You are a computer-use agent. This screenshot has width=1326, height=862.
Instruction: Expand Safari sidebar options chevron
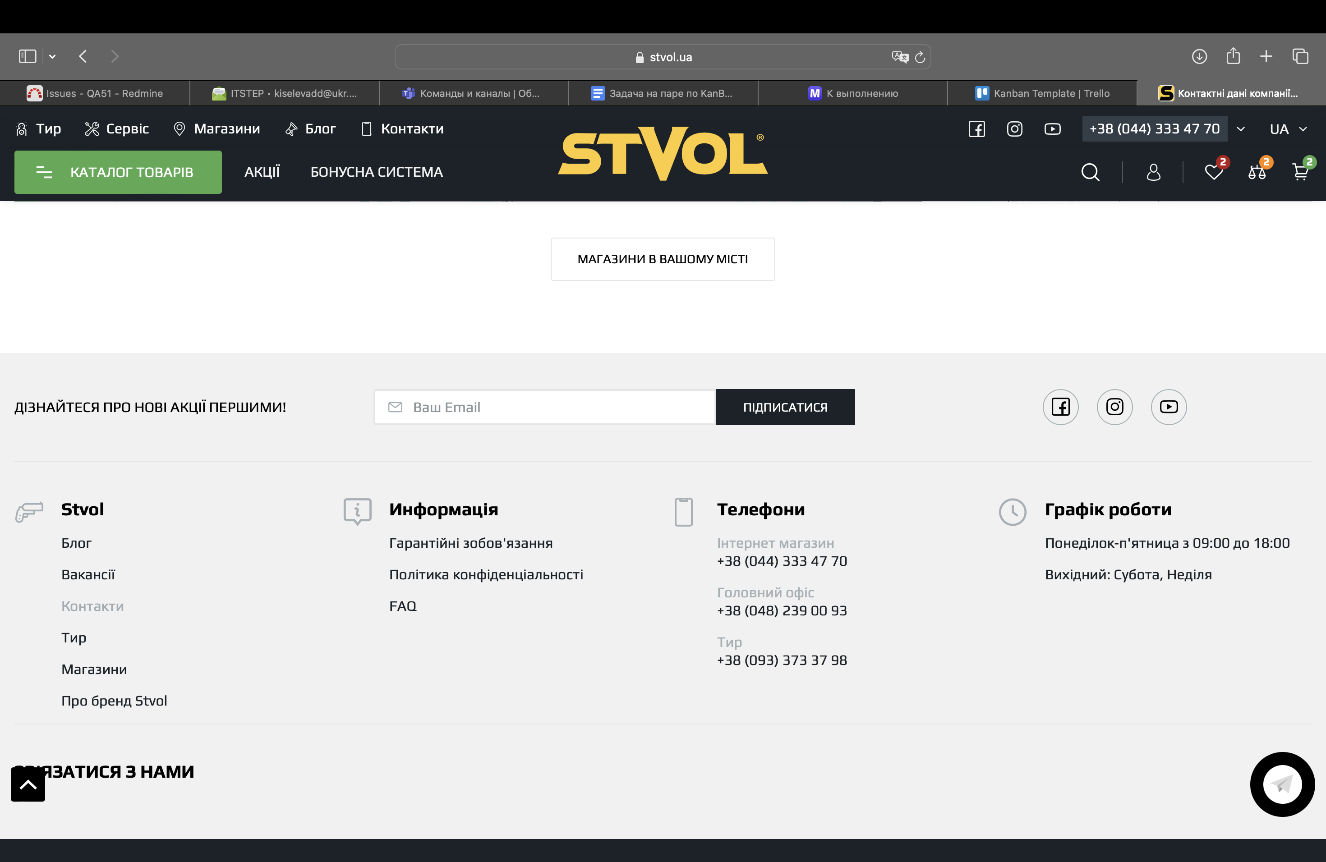[x=52, y=56]
